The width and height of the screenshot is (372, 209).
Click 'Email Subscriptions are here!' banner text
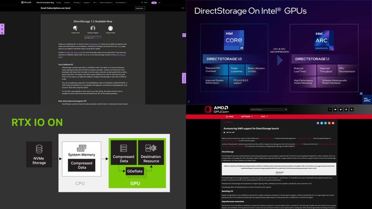click(x=56, y=8)
